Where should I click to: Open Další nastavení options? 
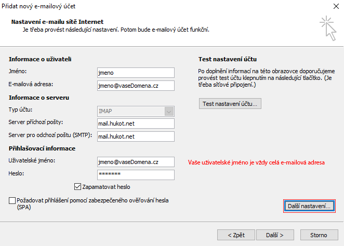coord(309,207)
